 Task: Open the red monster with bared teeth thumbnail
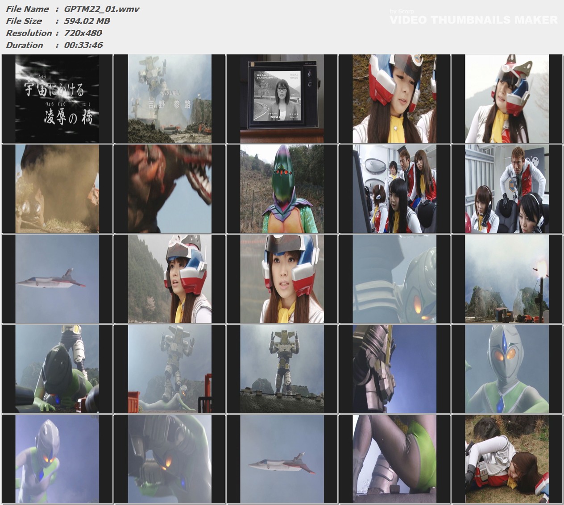[170, 188]
